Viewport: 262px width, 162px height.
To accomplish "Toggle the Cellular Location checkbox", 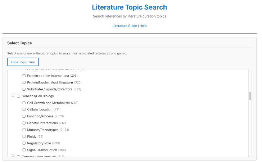I will pos(24,109).
